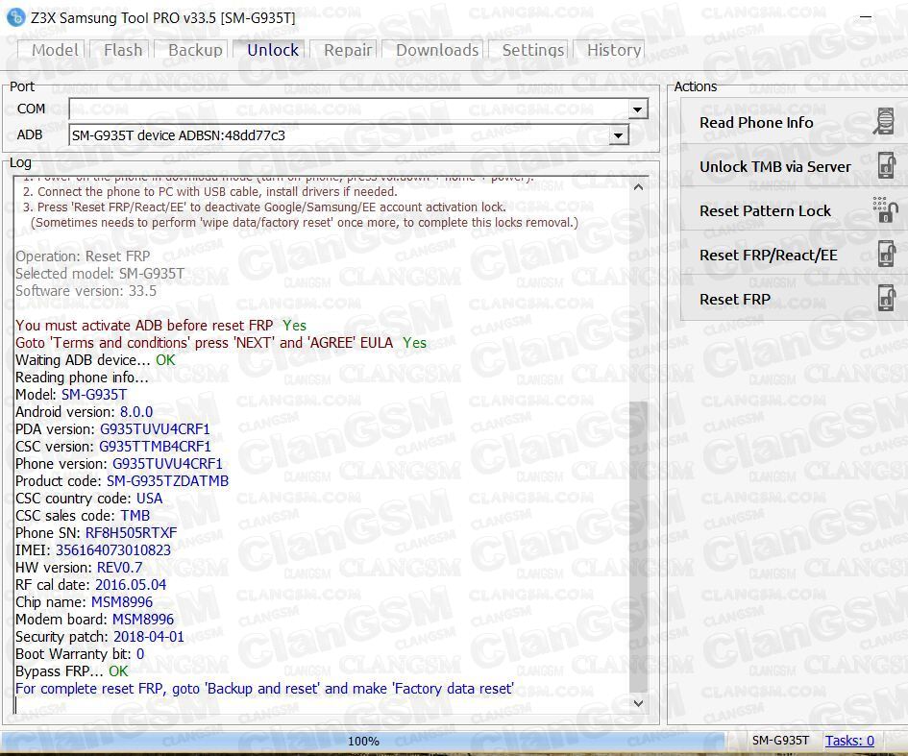Click CSC sales code: TMB line
Viewport: 908px width, 756px height.
pos(83,516)
